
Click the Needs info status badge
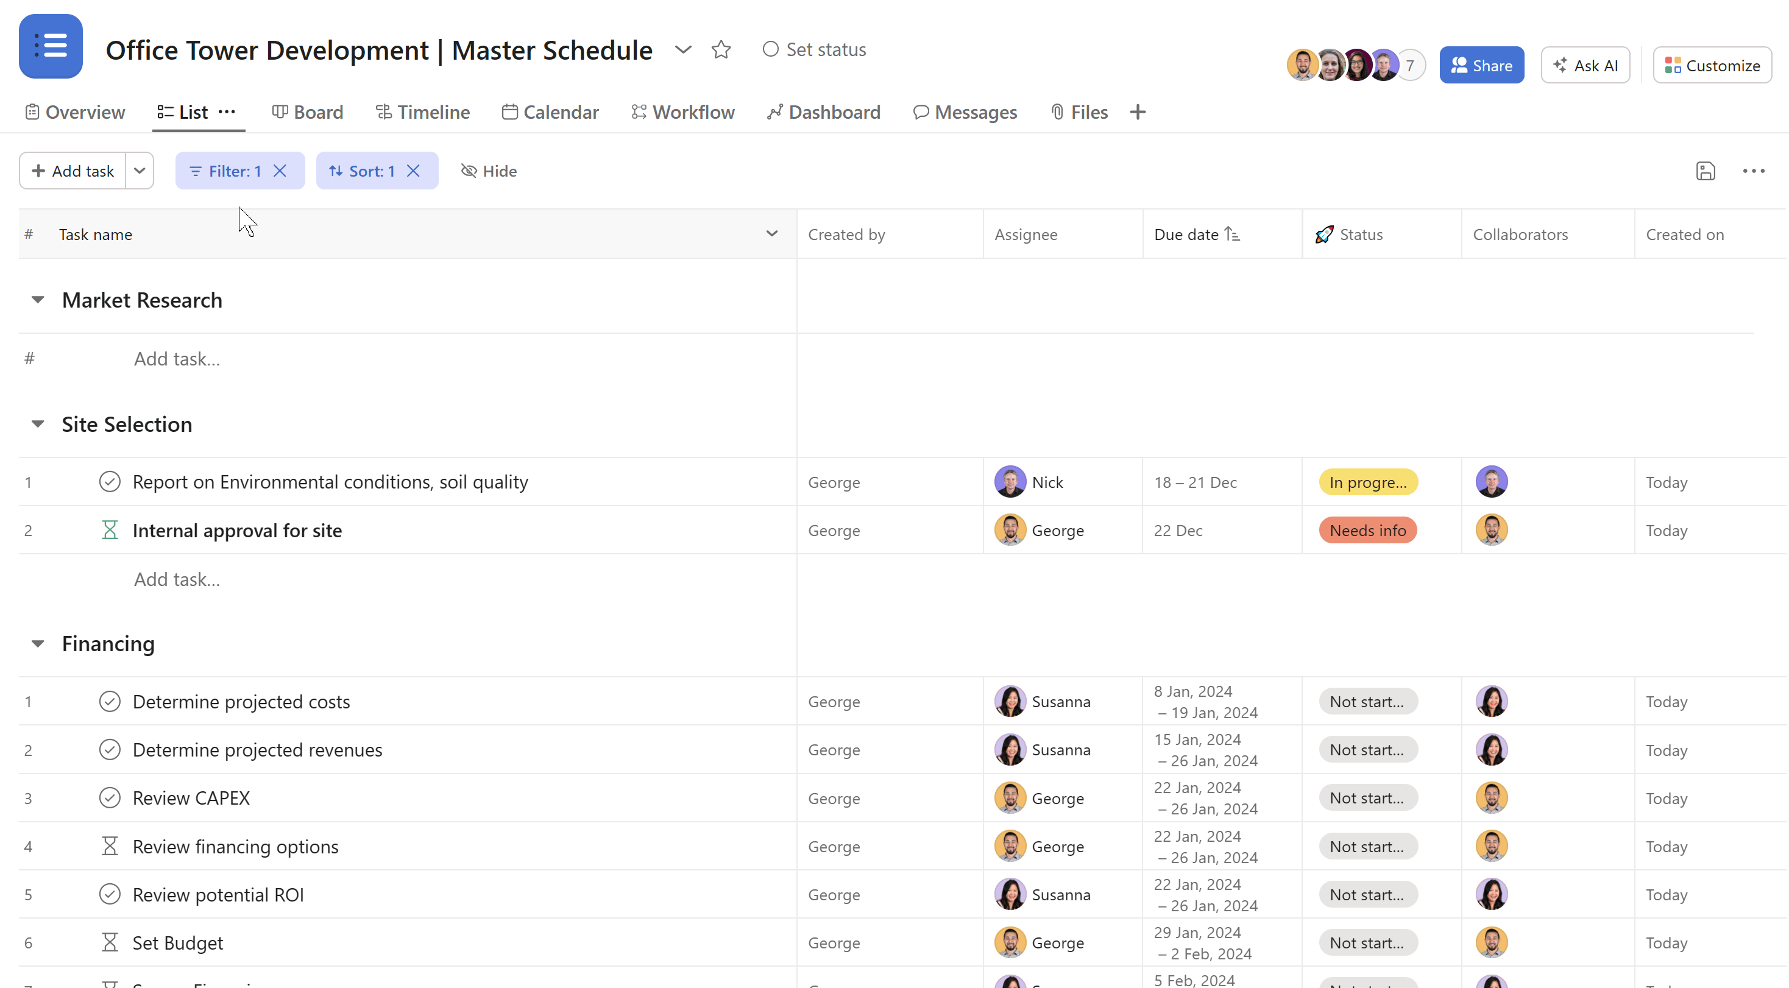point(1367,530)
